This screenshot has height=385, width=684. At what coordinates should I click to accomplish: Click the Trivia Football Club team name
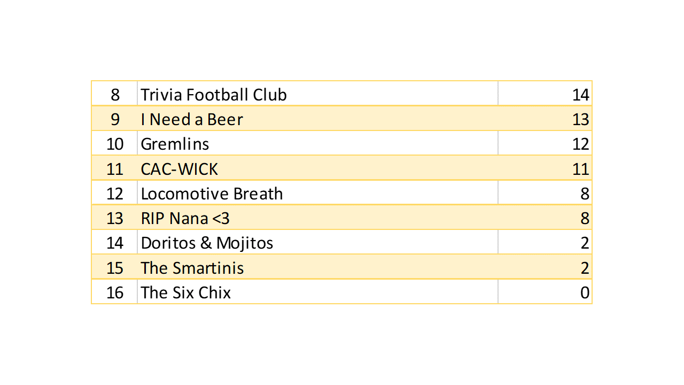click(x=214, y=95)
